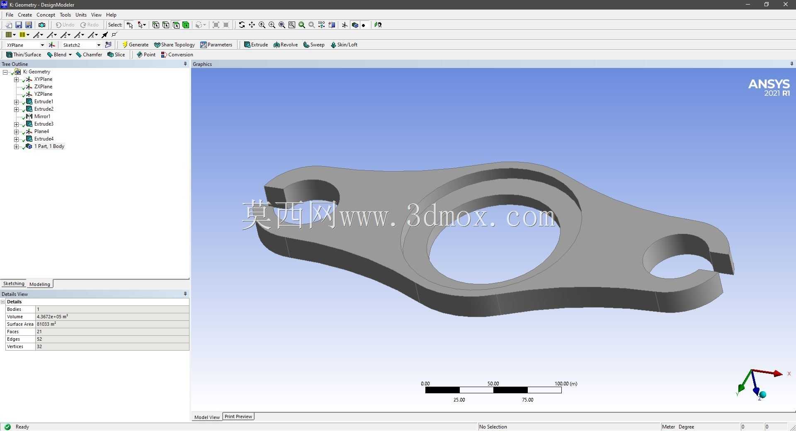796x431 pixels.
Task: Create a New Sketch next to Sketch2
Action: 108,45
